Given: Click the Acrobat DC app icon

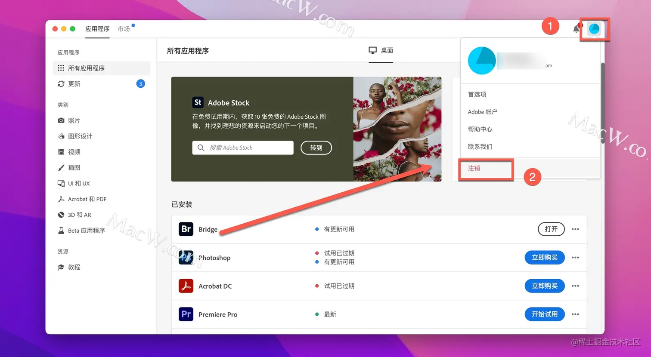Looking at the screenshot, I should click(186, 286).
